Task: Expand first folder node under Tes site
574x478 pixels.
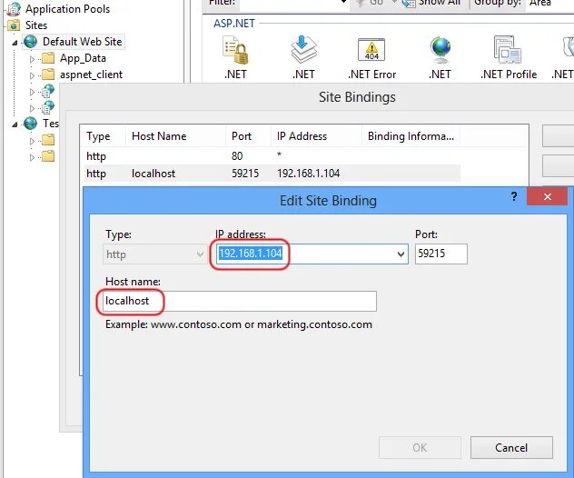Action: coord(32,141)
